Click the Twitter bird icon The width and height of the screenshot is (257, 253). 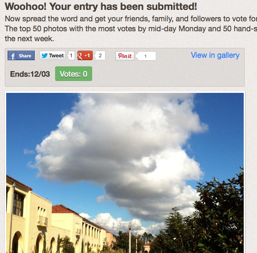coord(45,55)
